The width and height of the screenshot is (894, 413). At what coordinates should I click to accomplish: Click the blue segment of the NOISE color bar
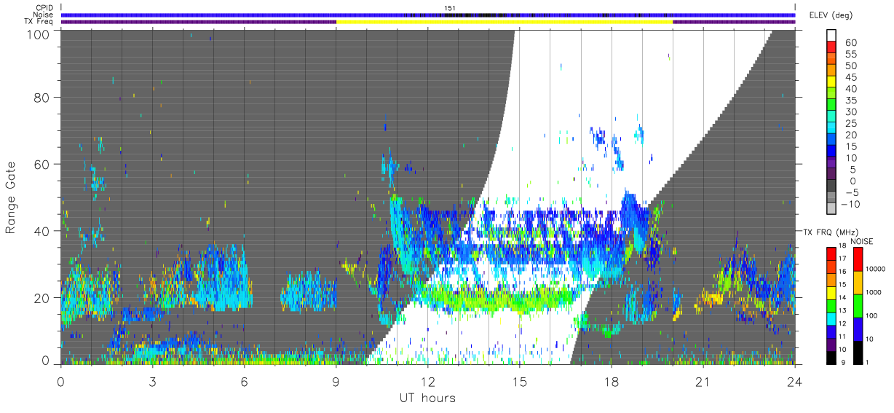tap(859, 329)
